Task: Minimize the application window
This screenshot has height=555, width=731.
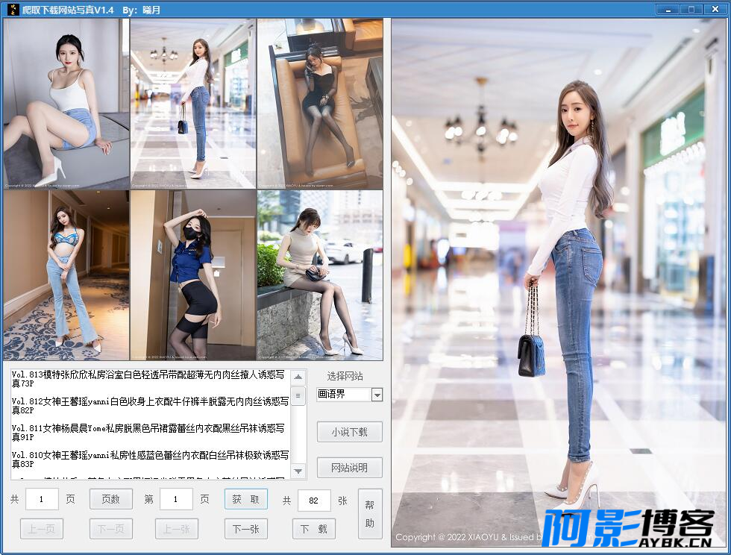Action: click(668, 10)
